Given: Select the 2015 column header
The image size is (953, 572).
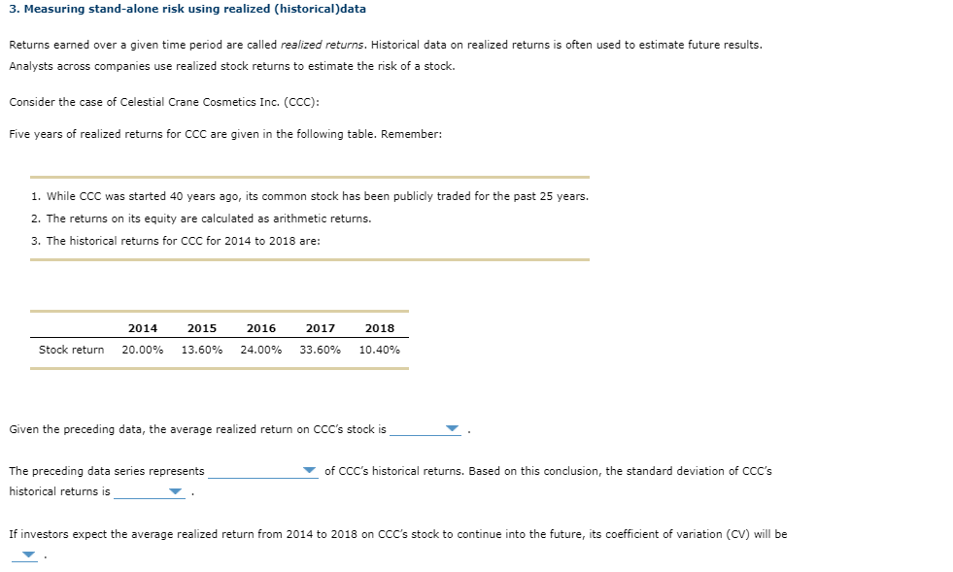Looking at the screenshot, I should coord(202,328).
